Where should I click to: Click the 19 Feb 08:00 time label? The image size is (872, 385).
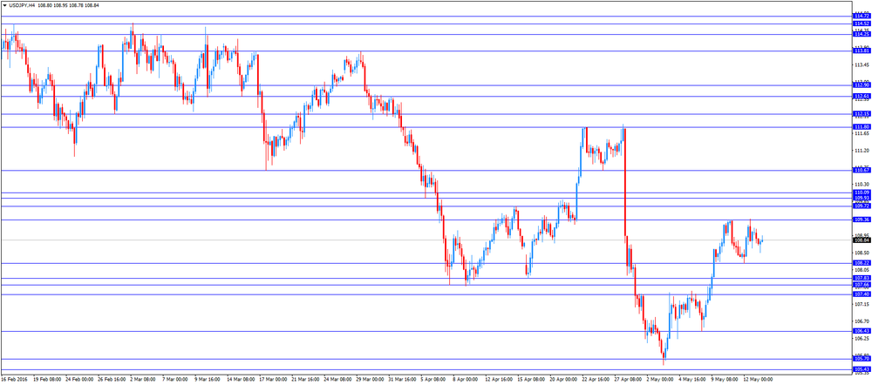click(x=47, y=380)
